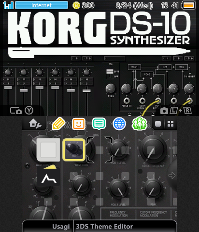Tap the Usagi author label
199x232 pixels.
point(61,226)
